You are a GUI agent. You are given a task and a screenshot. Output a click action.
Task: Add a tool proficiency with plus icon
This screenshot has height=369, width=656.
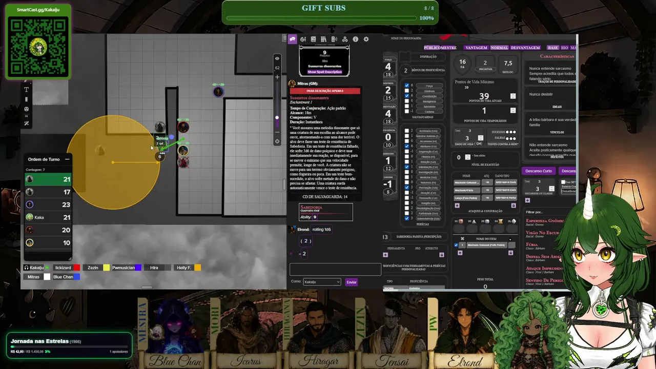[x=385, y=255]
